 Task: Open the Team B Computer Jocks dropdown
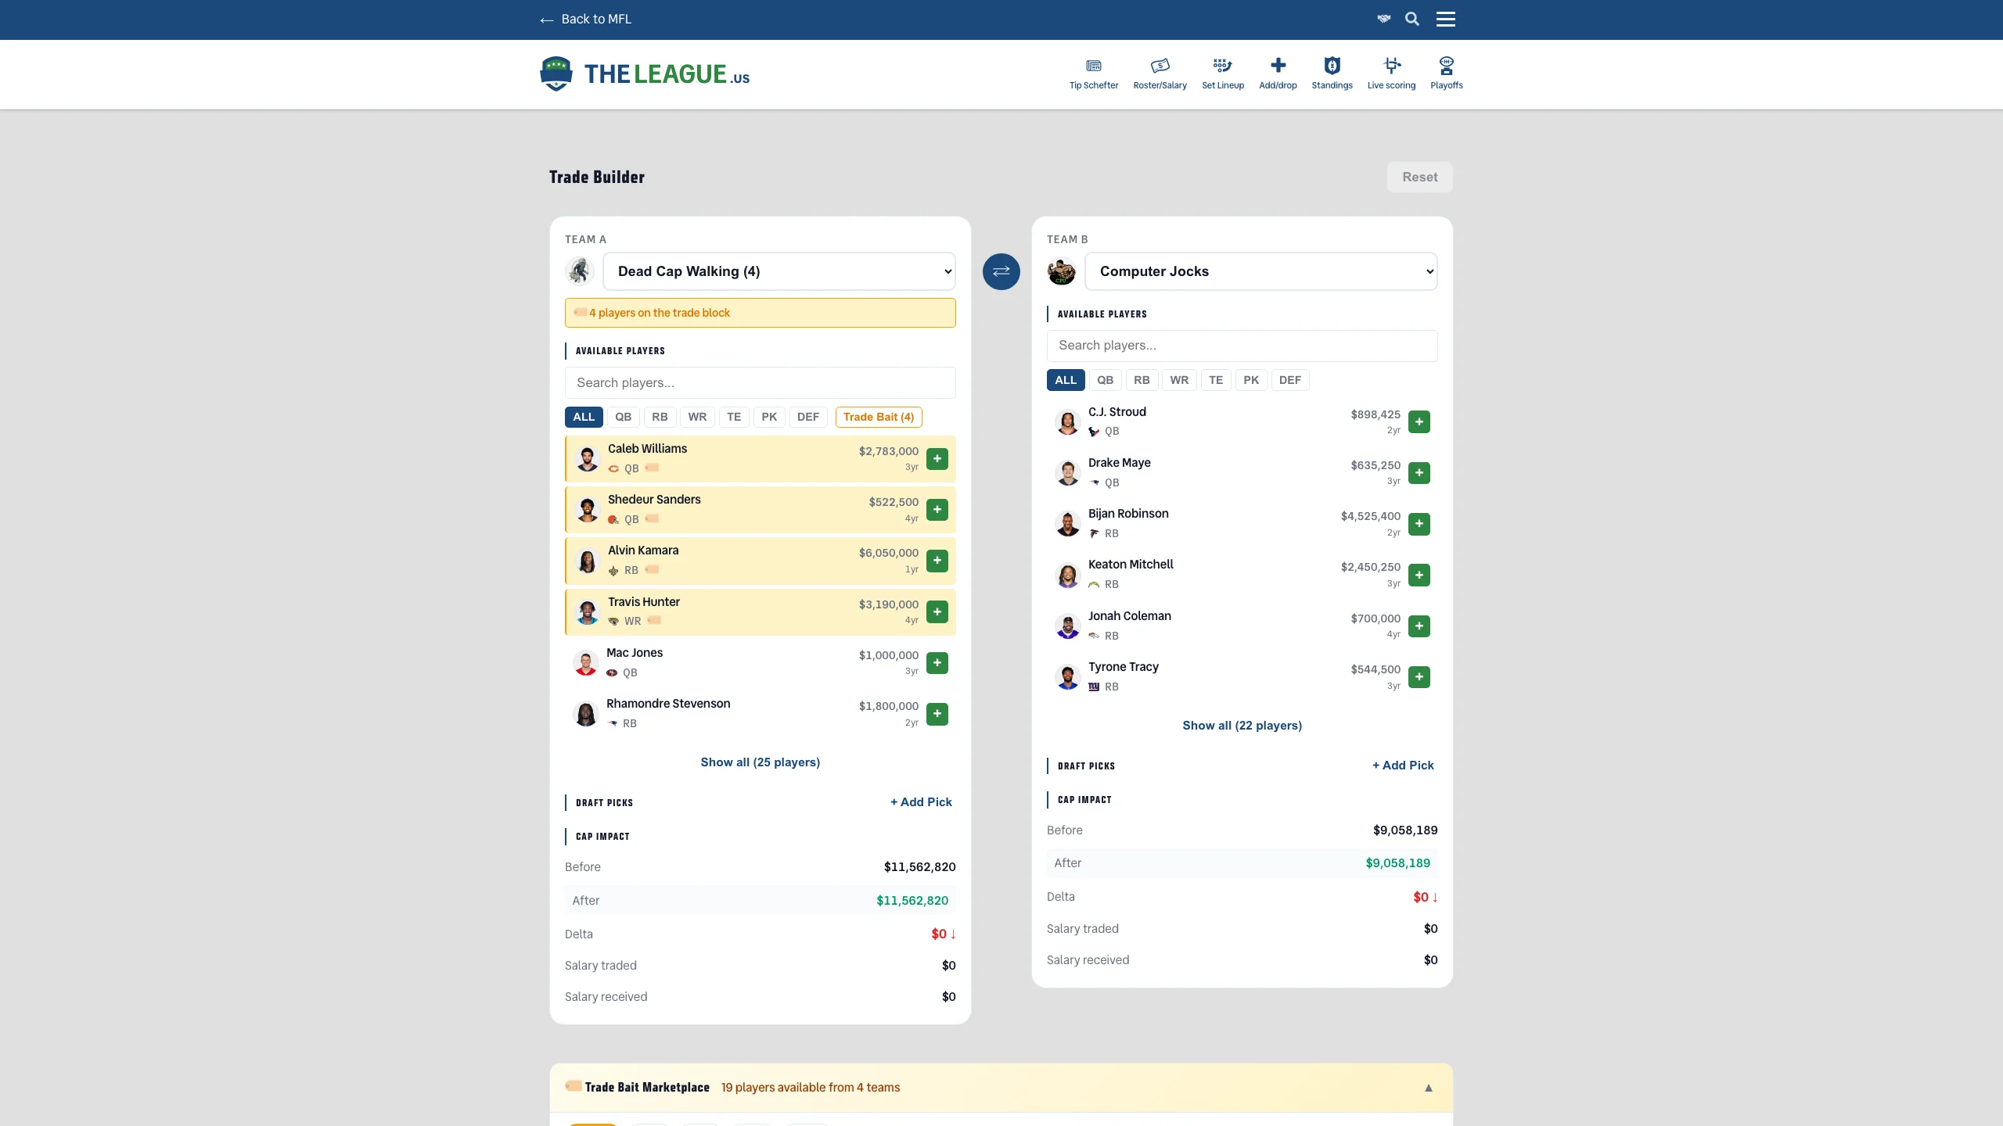pyautogui.click(x=1260, y=271)
